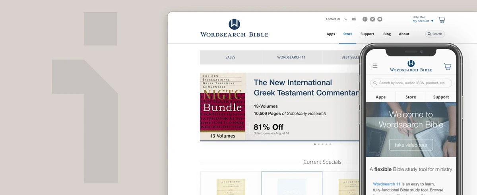This screenshot has height=195, width=477.
Task: Click mobile search by book field
Action: (411, 83)
